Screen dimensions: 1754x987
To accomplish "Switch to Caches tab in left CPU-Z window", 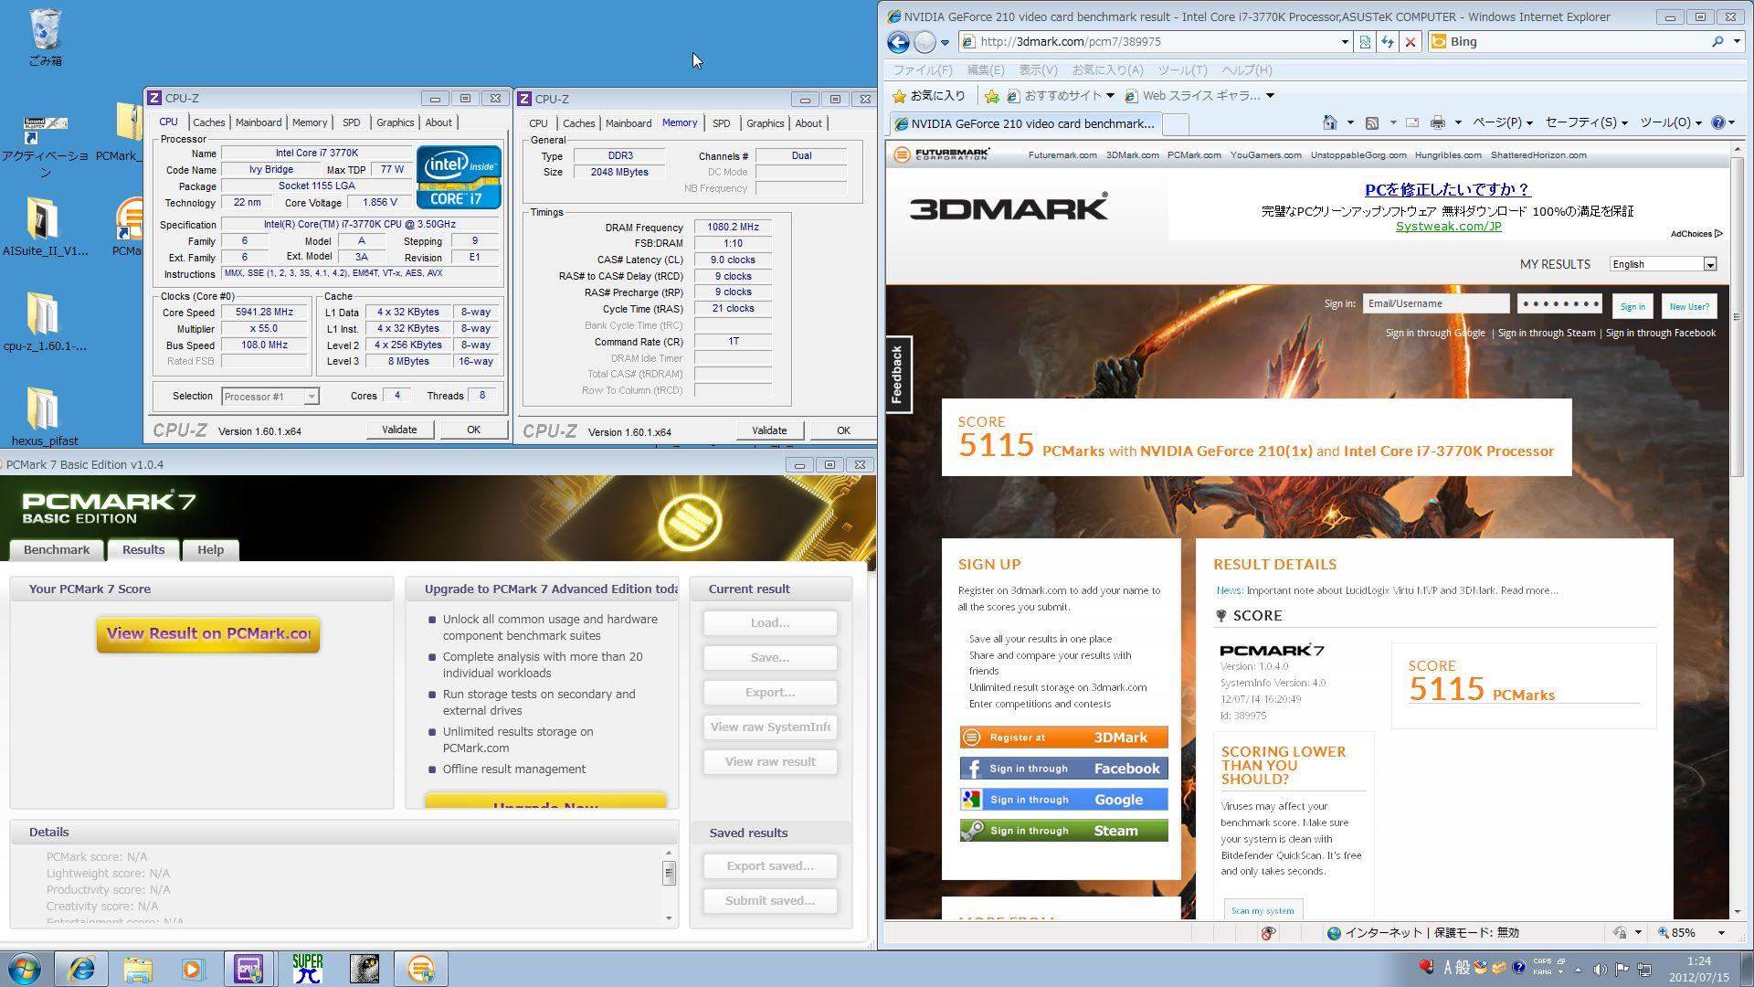I will [x=208, y=122].
